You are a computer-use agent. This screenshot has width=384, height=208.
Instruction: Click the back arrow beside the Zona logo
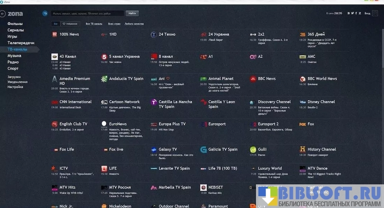coord(45,13)
